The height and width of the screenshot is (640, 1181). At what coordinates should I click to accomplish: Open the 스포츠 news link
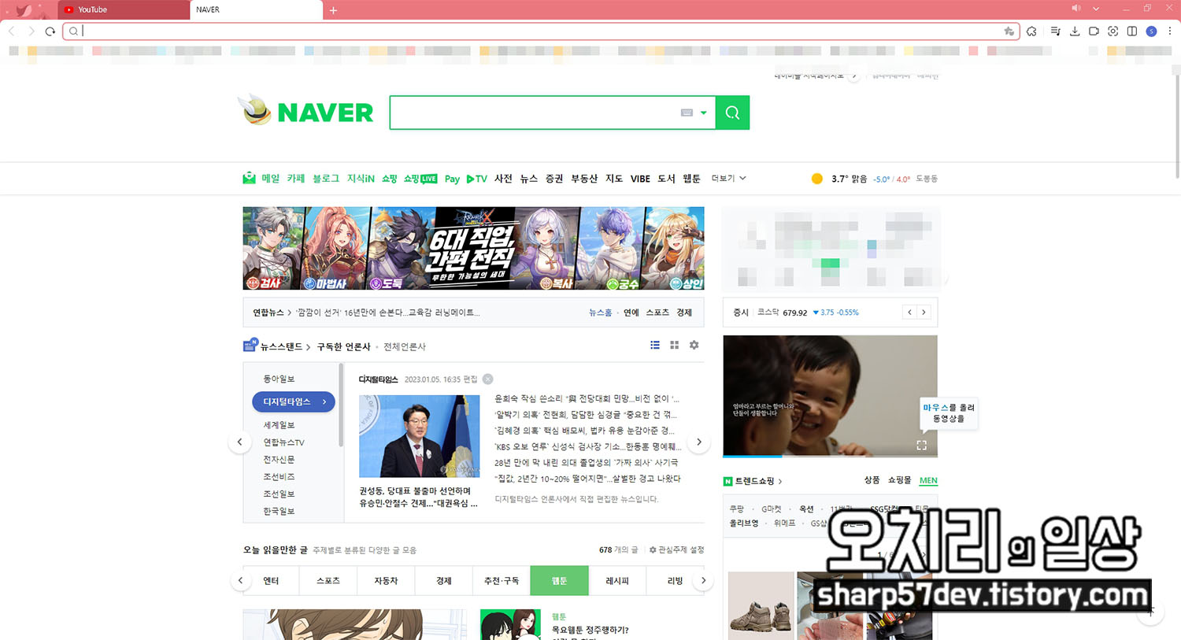[x=657, y=313]
